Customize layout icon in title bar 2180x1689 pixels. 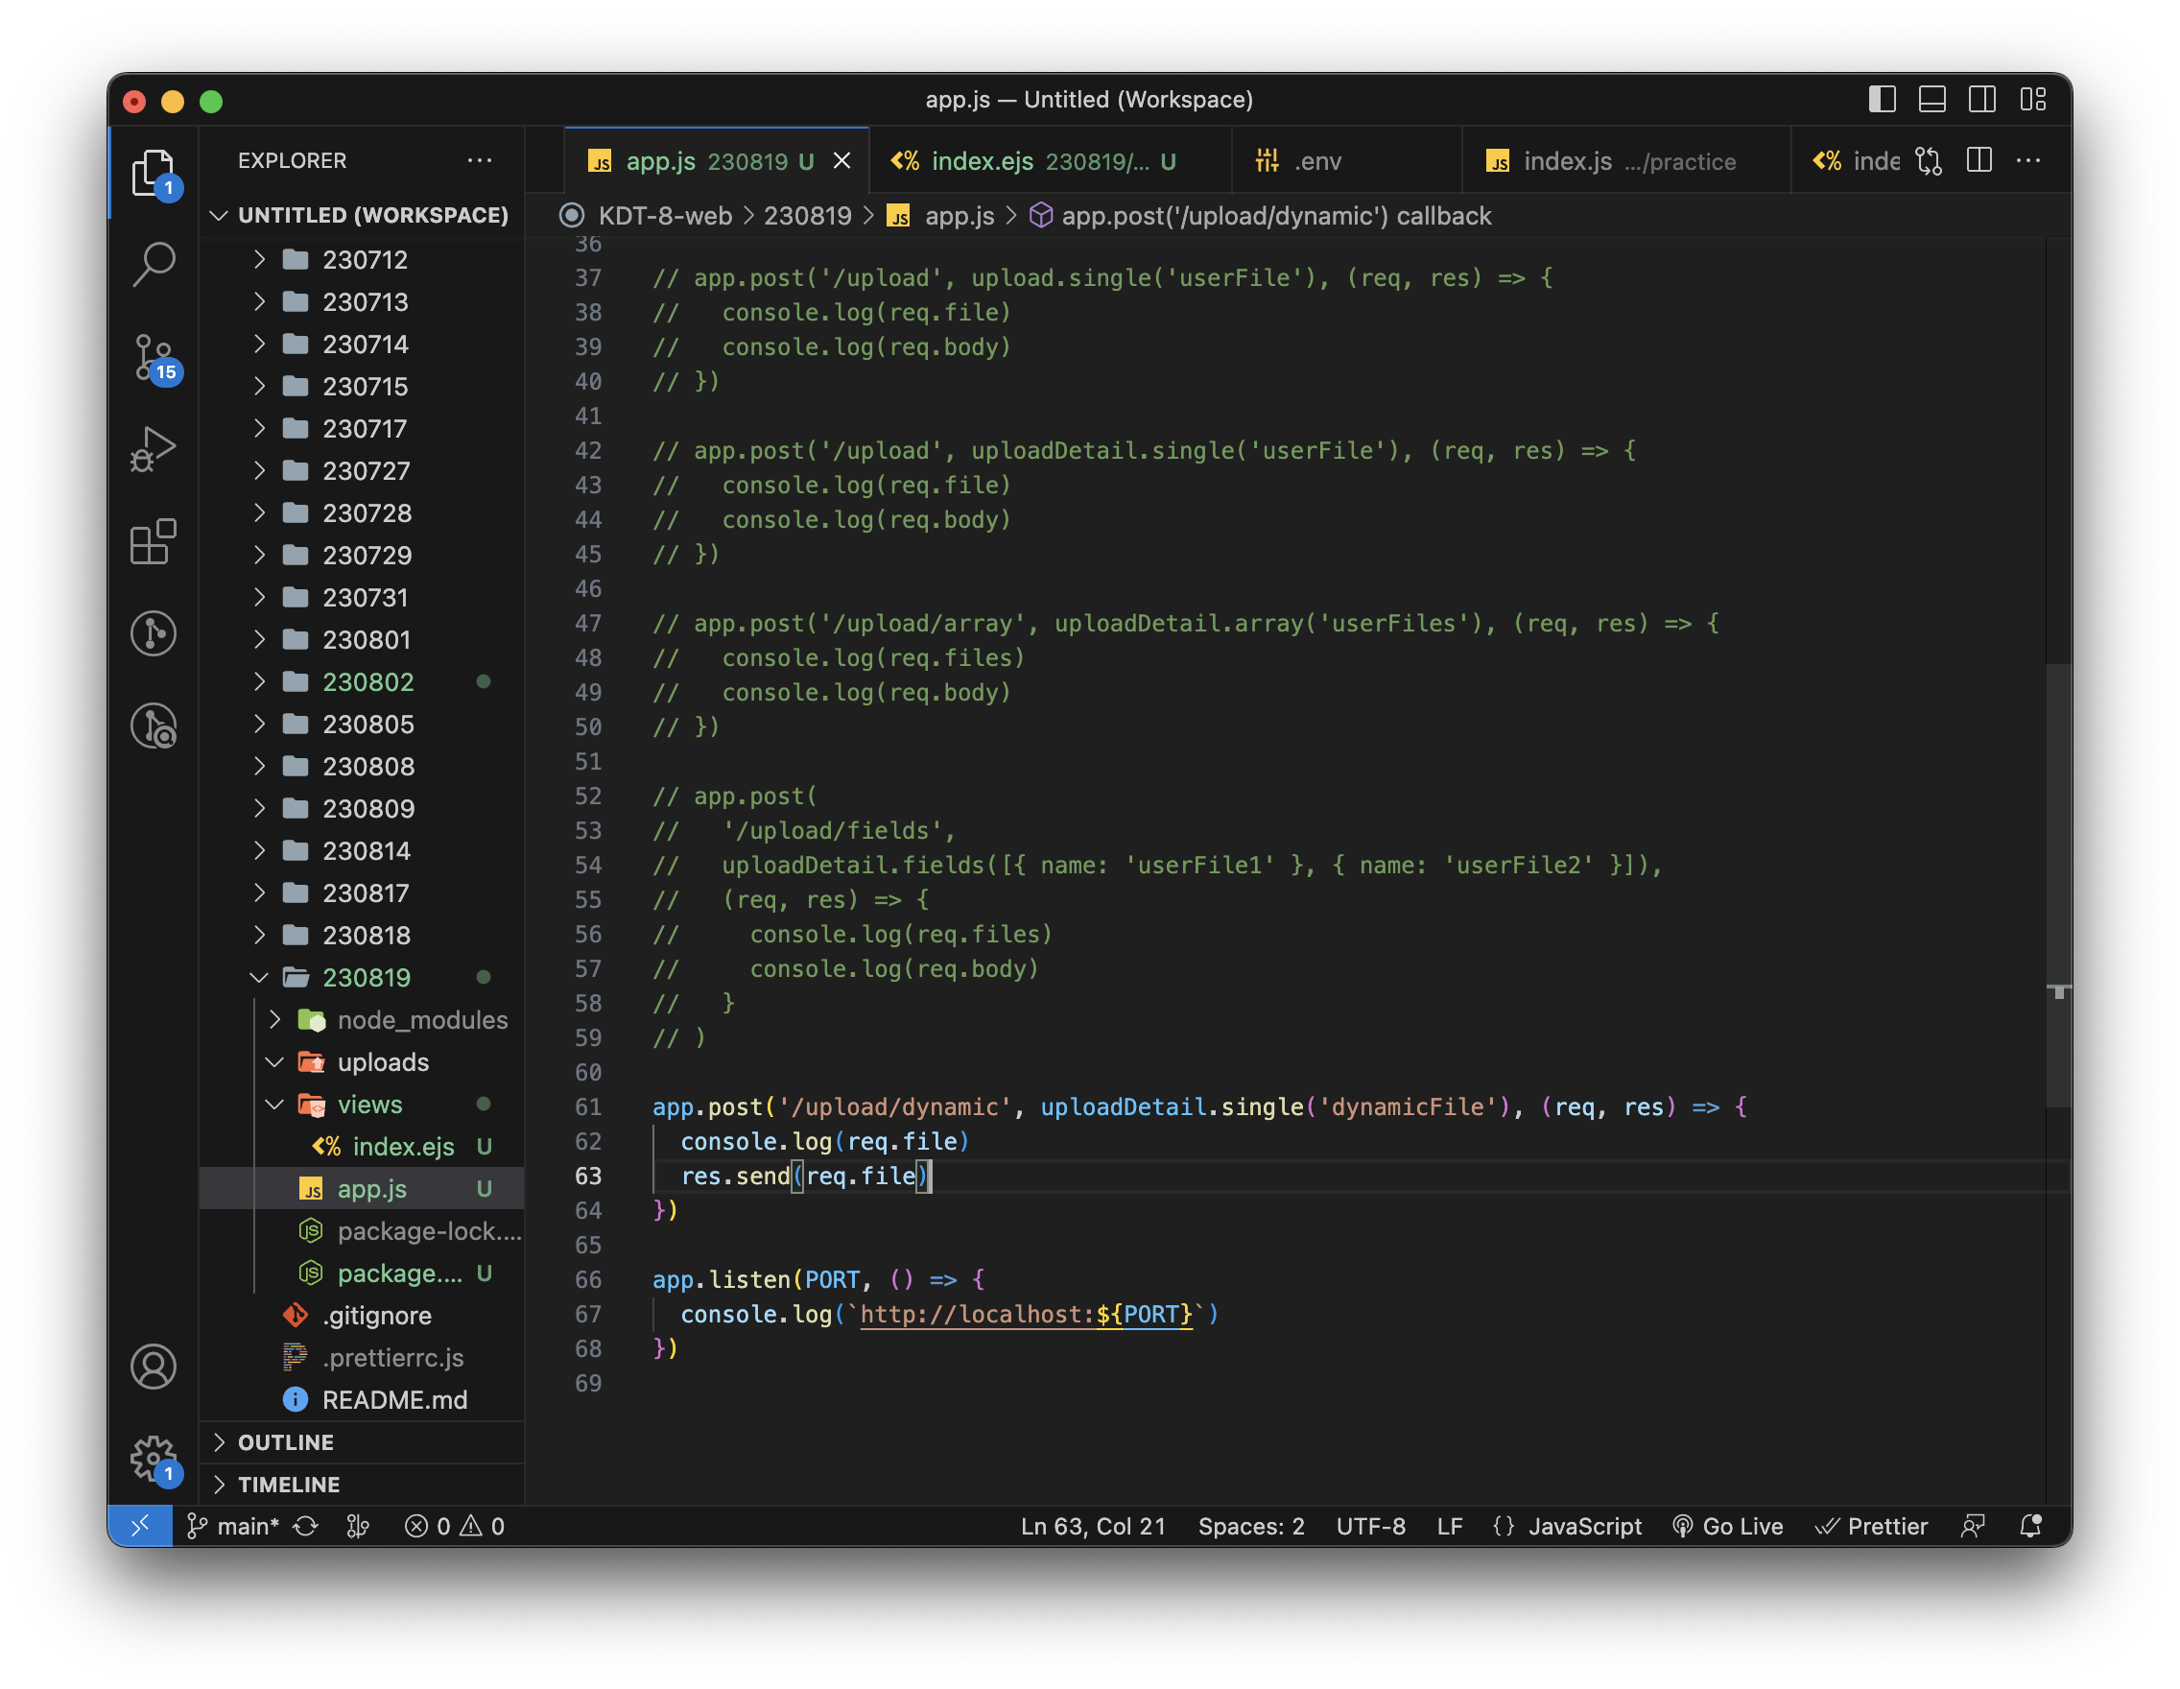[2033, 100]
